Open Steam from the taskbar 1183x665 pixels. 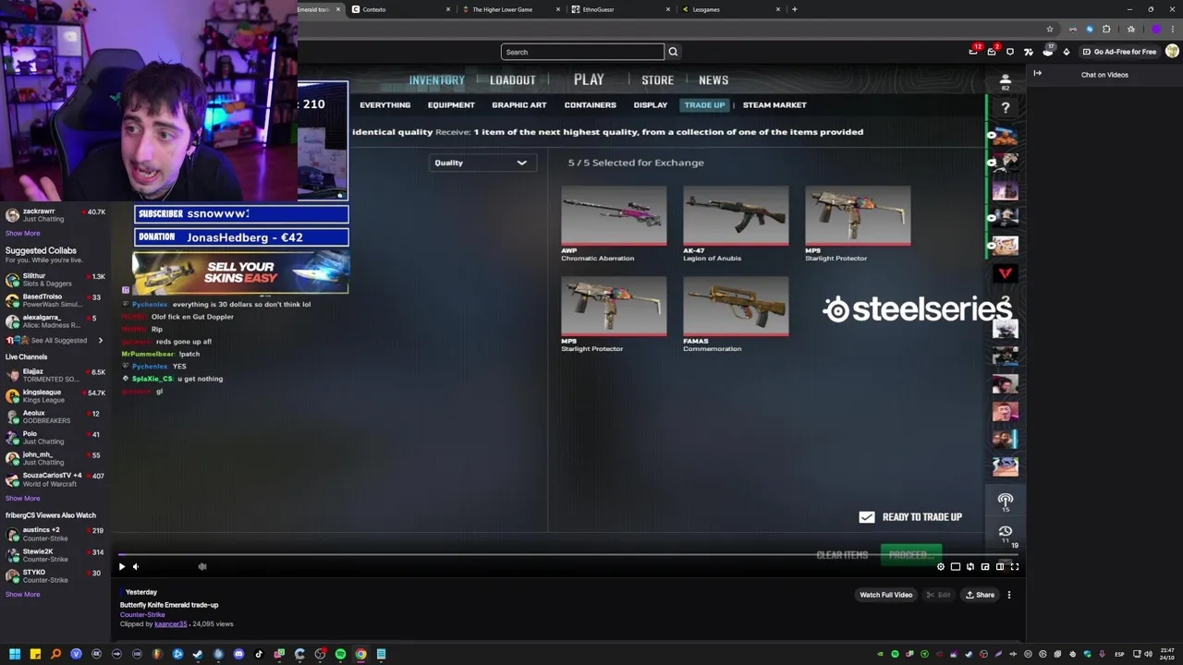coord(198,654)
